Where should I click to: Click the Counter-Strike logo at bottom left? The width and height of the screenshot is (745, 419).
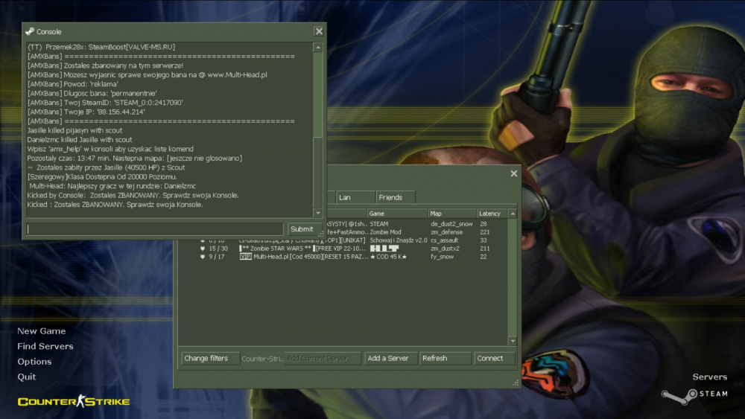point(74,402)
